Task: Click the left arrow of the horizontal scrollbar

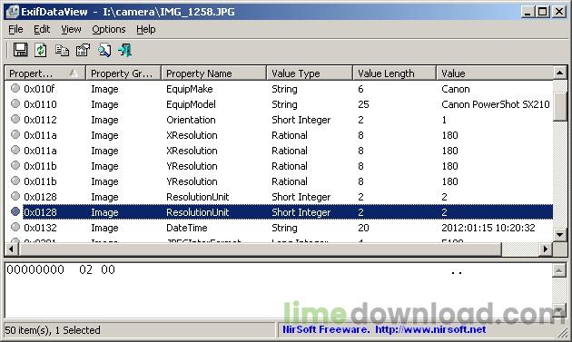Action: pyautogui.click(x=11, y=249)
